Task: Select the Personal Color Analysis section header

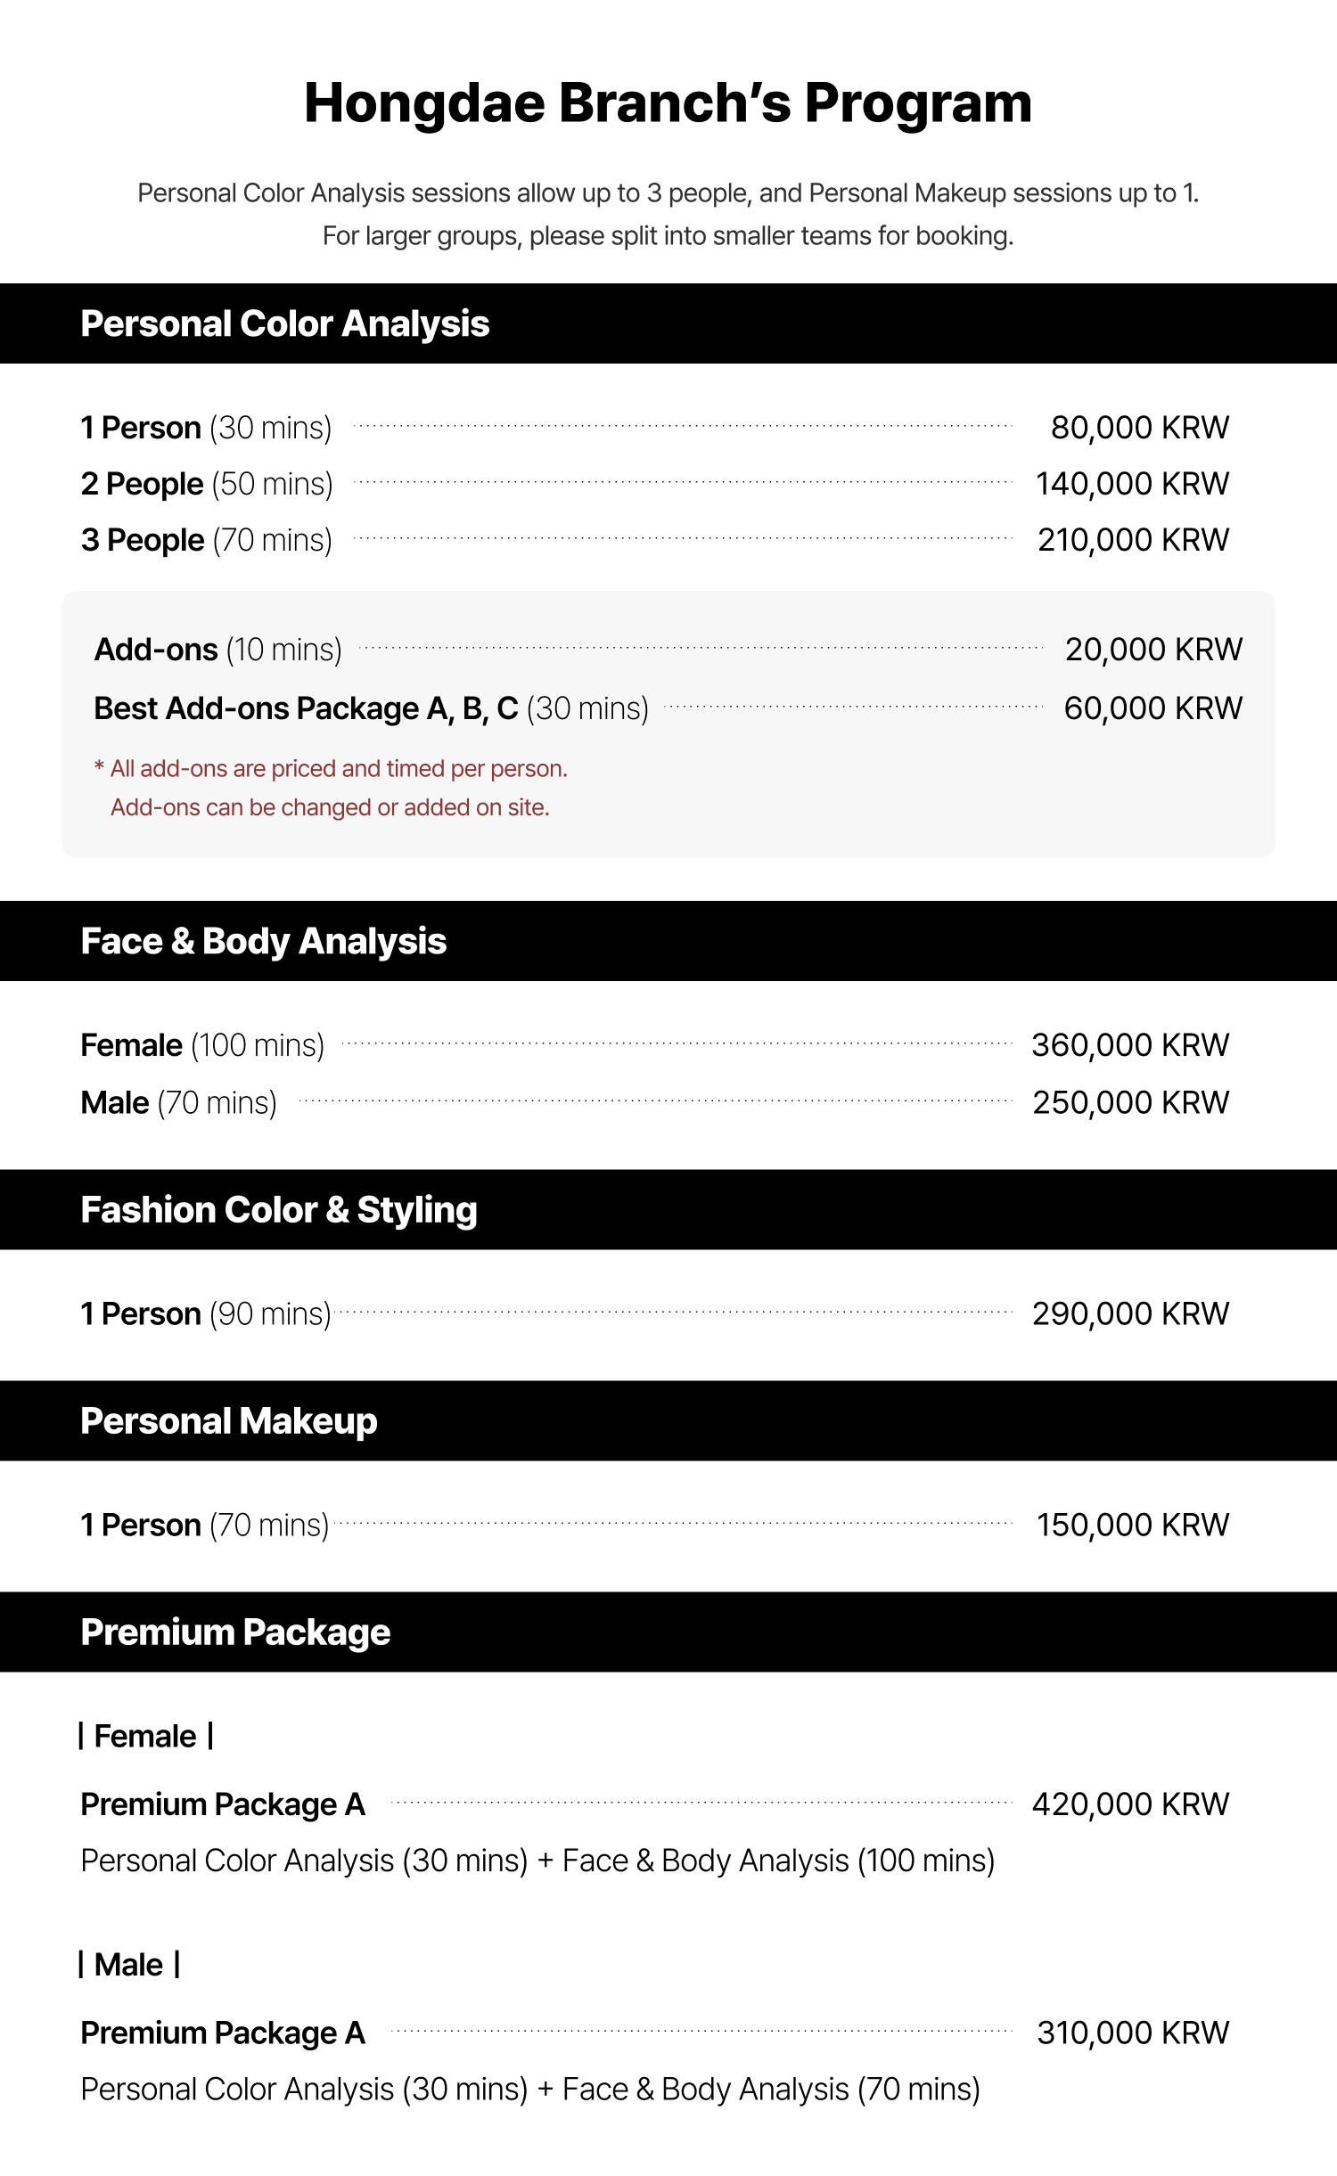Action: (x=285, y=324)
